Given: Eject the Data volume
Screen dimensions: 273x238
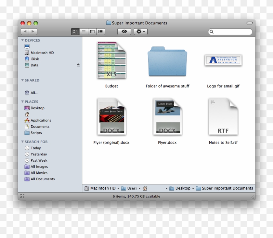Looking at the screenshot, I should (78, 65).
